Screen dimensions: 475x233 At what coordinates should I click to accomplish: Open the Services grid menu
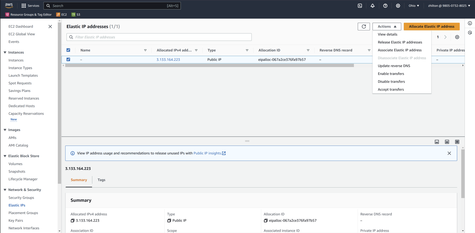[30, 6]
